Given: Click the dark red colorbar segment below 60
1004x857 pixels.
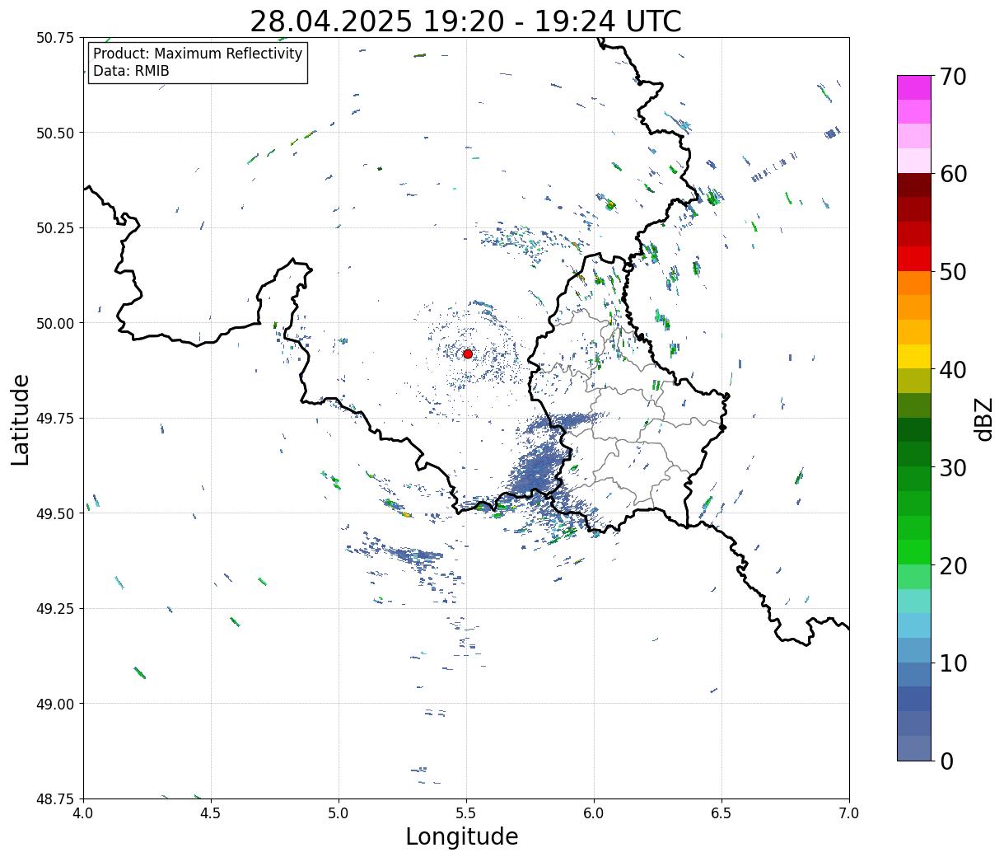Looking at the screenshot, I should point(914,185).
